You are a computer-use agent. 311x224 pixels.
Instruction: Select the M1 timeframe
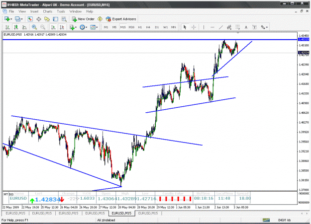point(106,27)
